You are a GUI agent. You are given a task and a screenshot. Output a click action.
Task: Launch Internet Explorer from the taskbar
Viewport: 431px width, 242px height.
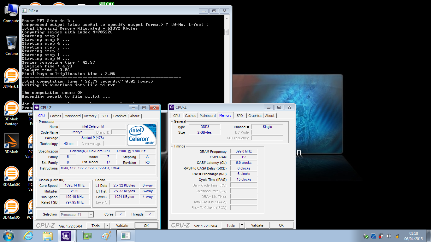point(28,235)
